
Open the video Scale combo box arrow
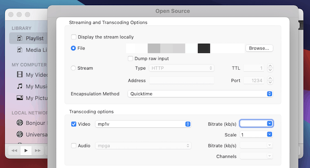coord(269,134)
